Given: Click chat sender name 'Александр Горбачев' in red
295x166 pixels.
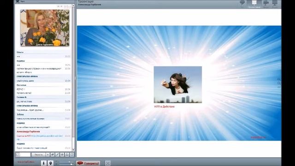Looking at the screenshot, I should click(x=28, y=131).
